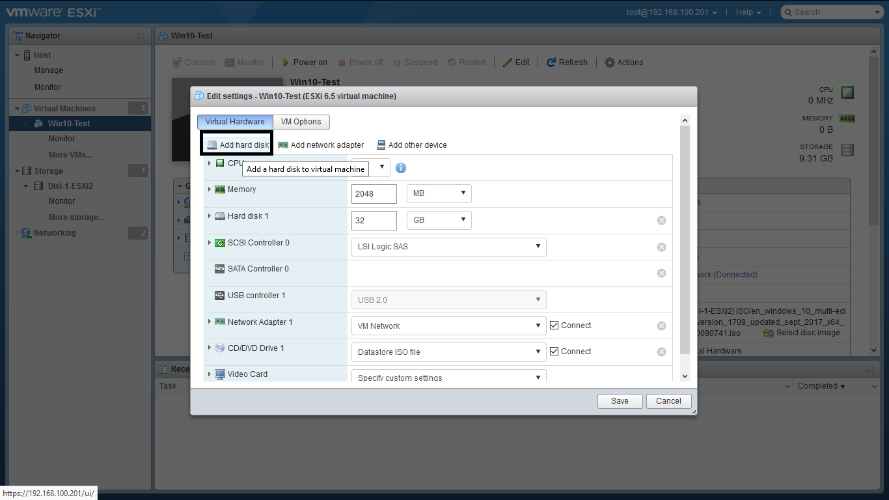Screen dimensions: 889x500
Task: Expand the Hard disk 1 settings
Action: click(x=210, y=216)
